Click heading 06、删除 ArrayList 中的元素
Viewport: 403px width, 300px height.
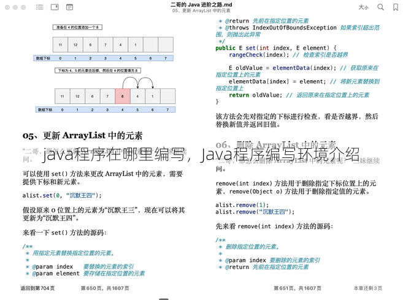pos(276,144)
